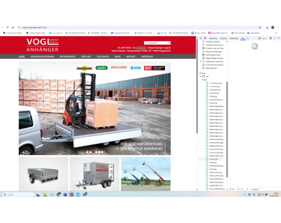
Task: Switch to the Konsole DevTools tab
Action: 223,38
